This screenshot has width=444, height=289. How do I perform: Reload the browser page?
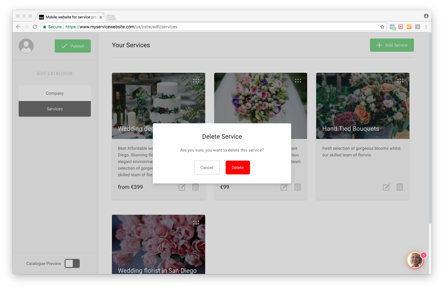[35, 27]
